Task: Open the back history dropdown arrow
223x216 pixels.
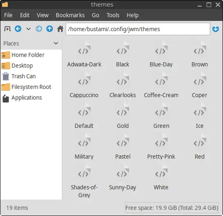Action: coord(28,29)
